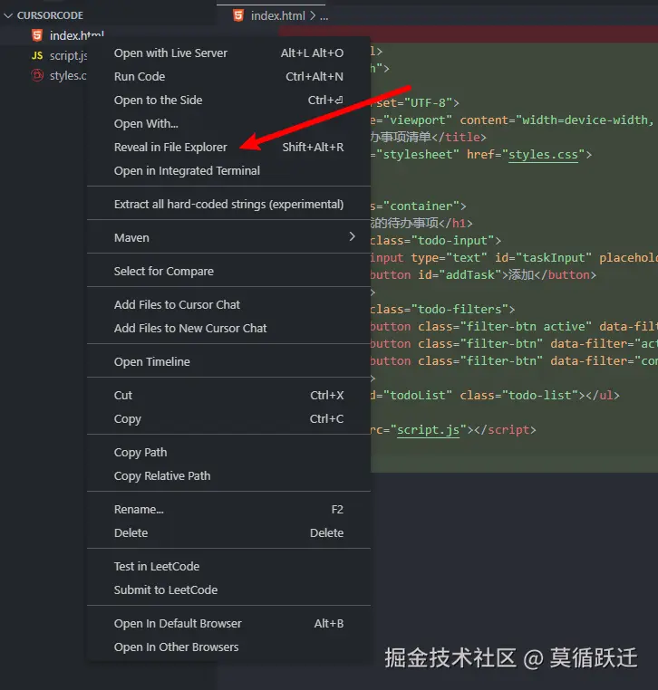Choose Open With... menu entry
Viewport: 658px width, 690px height.
tap(228, 124)
